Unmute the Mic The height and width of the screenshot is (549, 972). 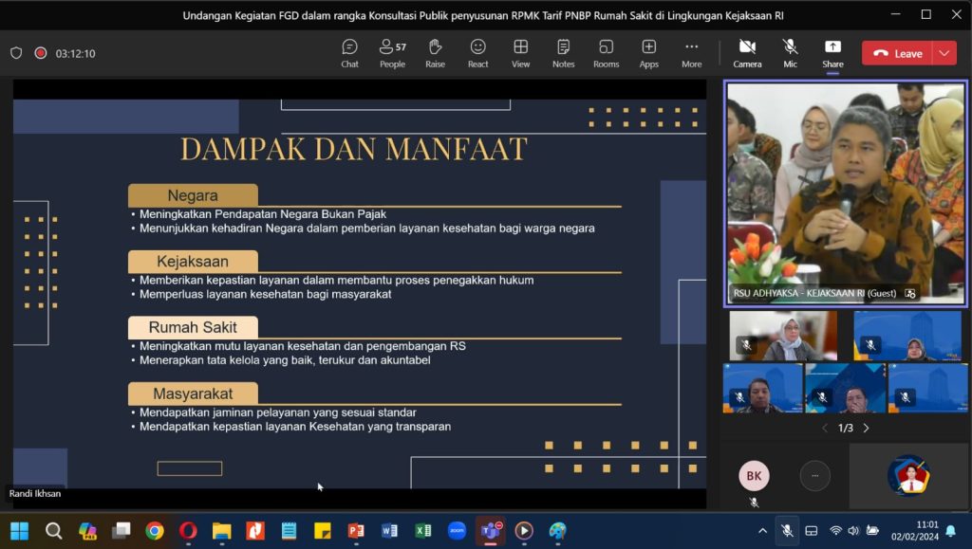point(790,53)
